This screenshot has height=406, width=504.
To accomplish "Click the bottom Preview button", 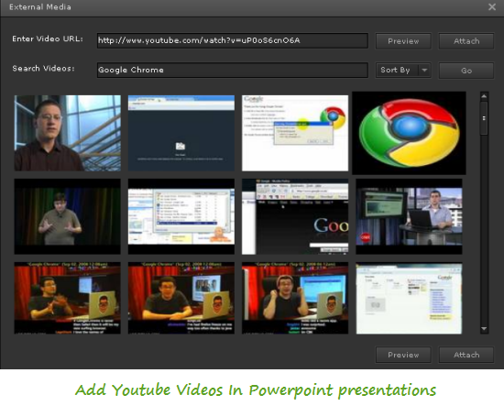I will 403,355.
